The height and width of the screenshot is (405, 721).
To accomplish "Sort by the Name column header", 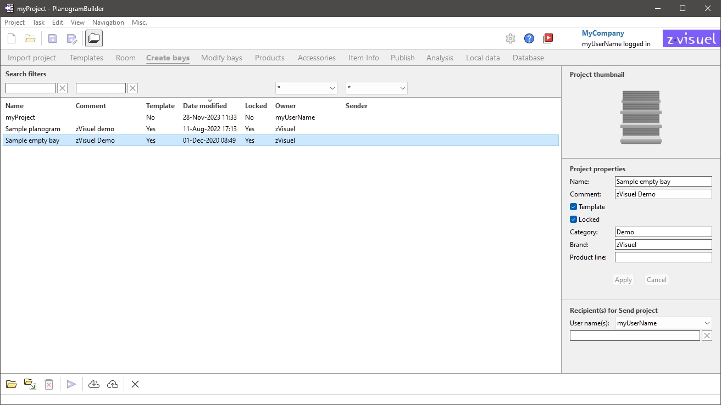I will (x=15, y=106).
